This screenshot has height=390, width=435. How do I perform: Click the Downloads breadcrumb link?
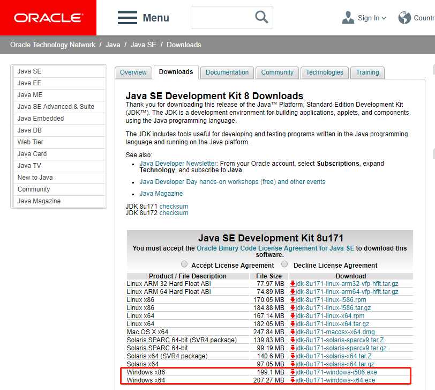[184, 45]
